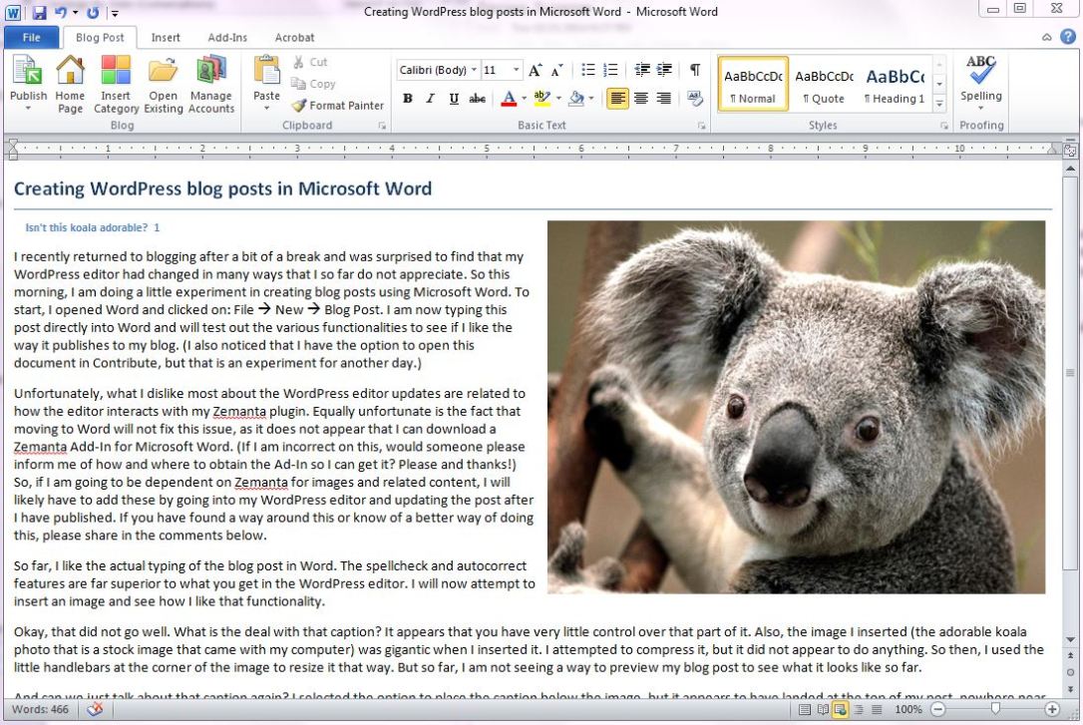Viewport: 1083px width, 725px height.
Task: Click the Words: 466 counter
Action: [x=40, y=709]
